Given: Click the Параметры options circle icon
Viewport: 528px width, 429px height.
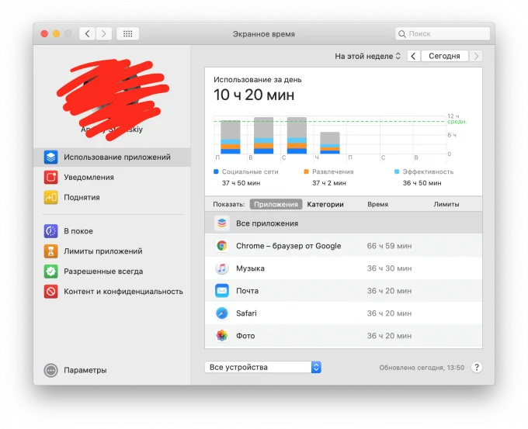Looking at the screenshot, I should click(x=50, y=371).
